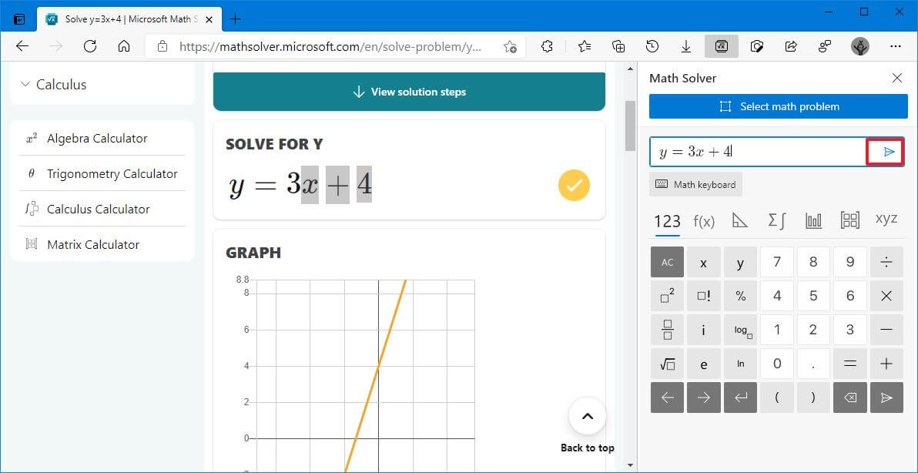Click the Math Solver toolbar icon

[x=722, y=46]
